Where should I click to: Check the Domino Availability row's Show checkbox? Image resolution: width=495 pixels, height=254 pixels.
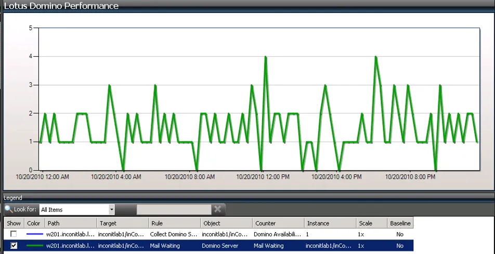[x=14, y=234]
